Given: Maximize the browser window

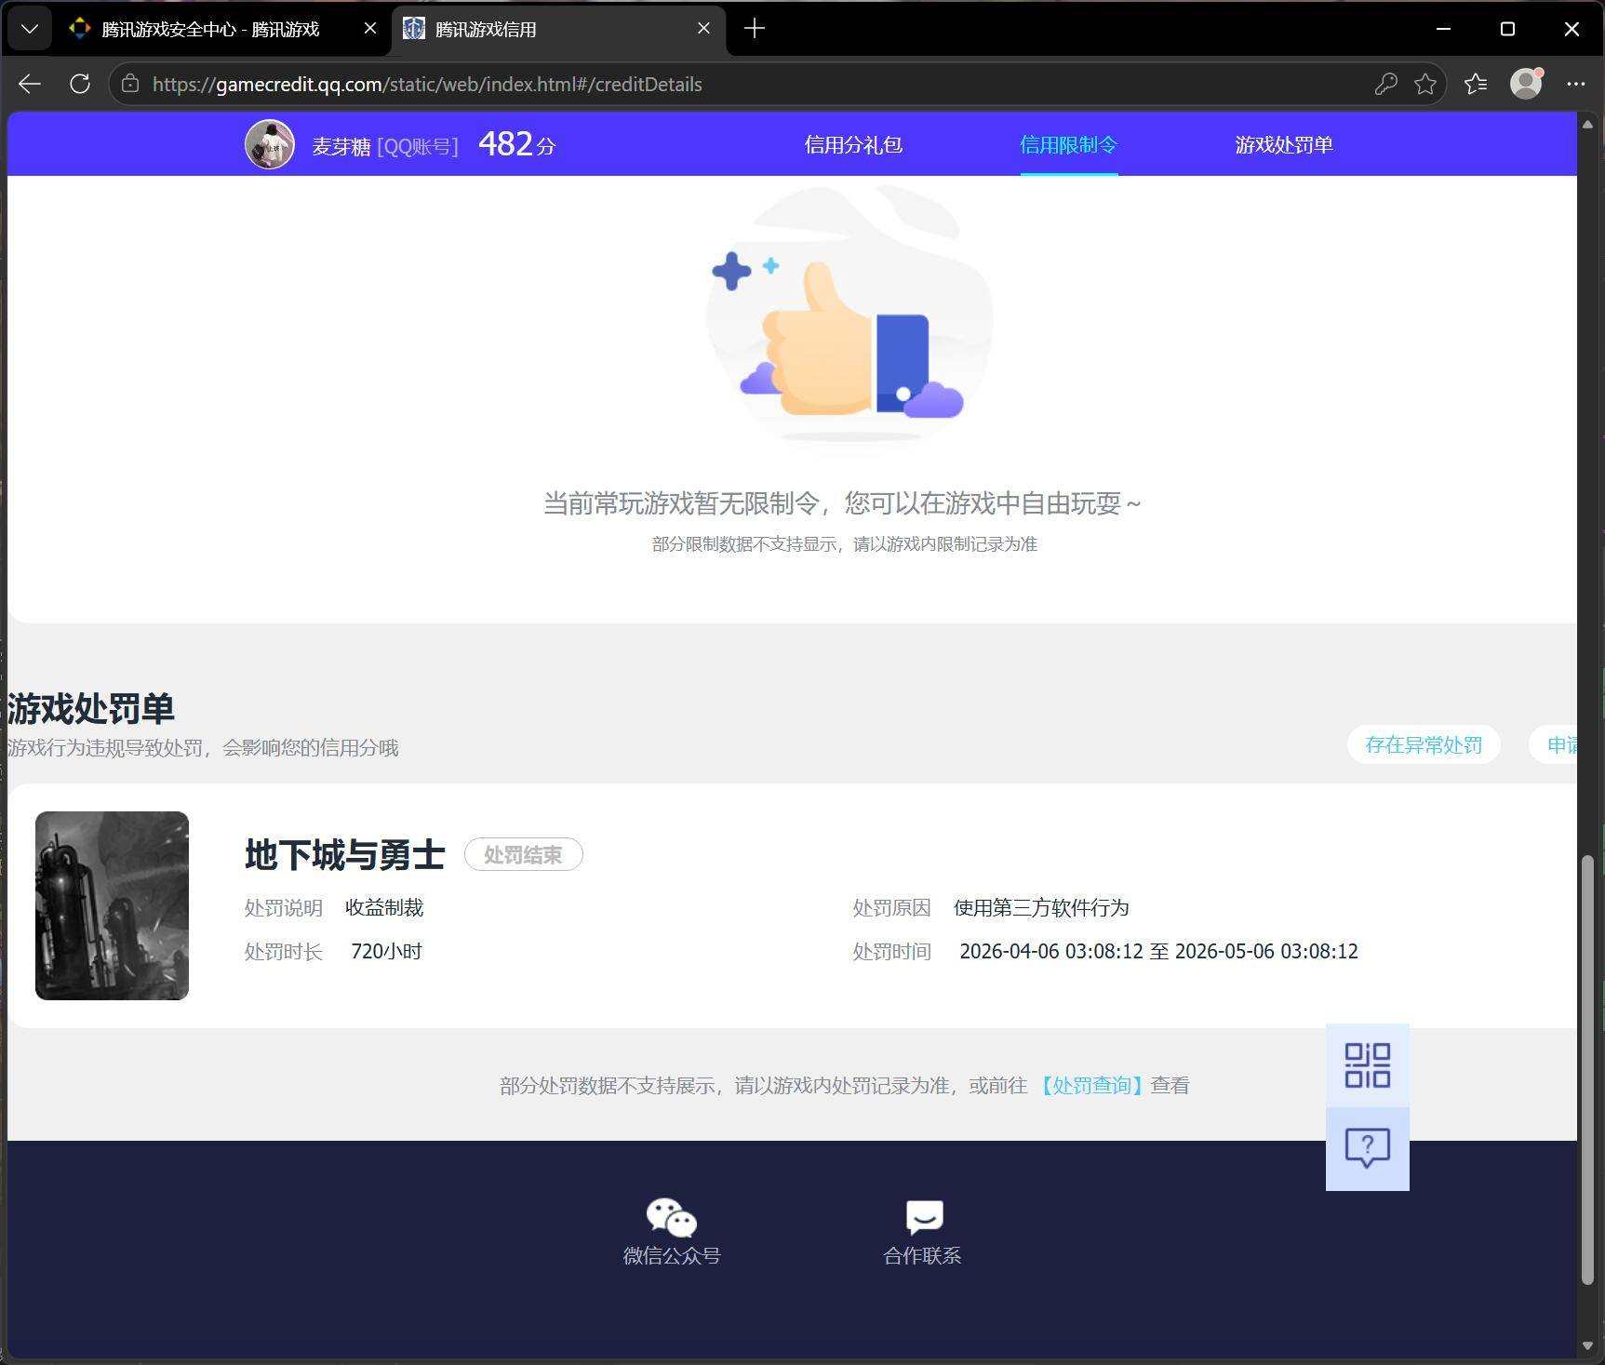Looking at the screenshot, I should 1507,29.
